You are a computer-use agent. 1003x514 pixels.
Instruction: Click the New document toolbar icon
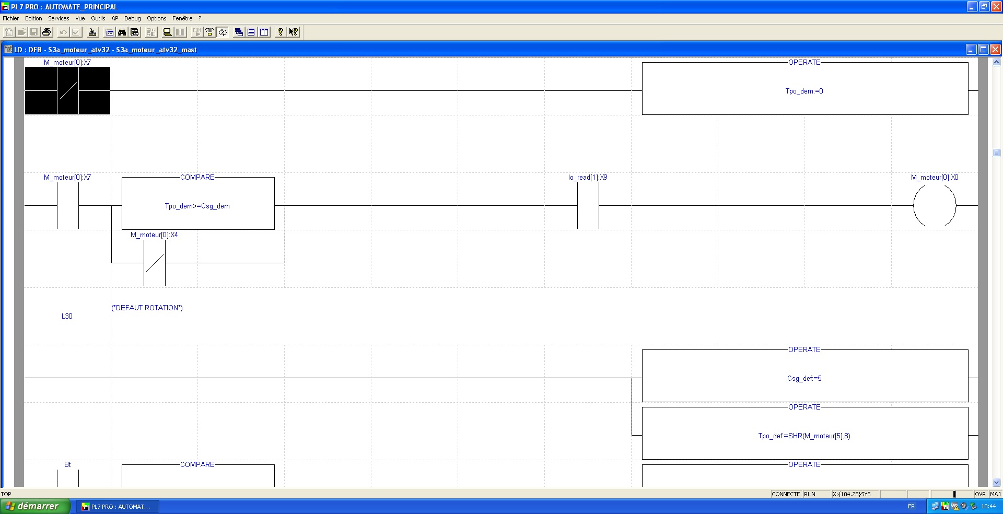click(x=9, y=32)
